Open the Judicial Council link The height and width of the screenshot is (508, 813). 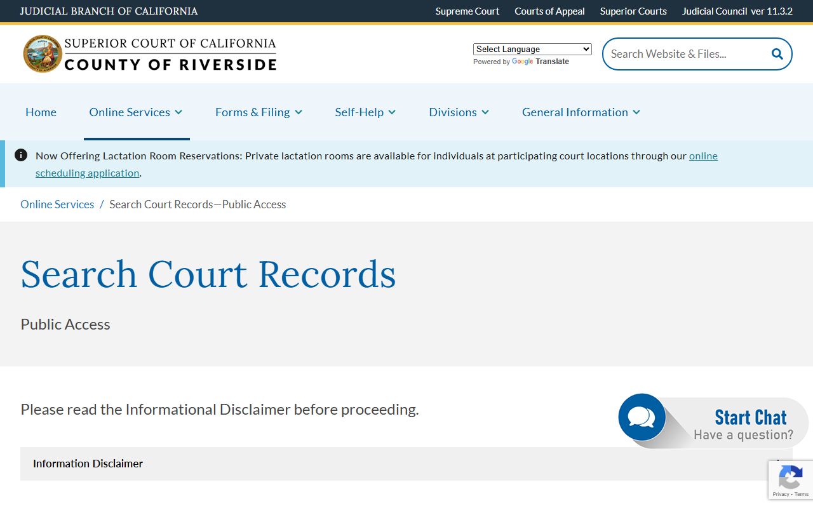click(714, 11)
